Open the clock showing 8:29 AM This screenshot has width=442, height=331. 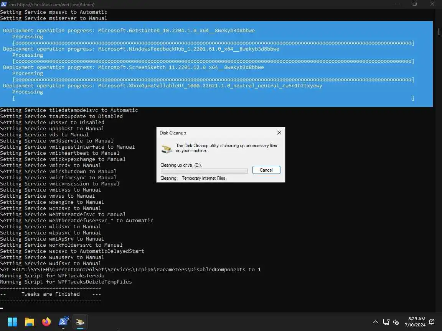(x=415, y=322)
